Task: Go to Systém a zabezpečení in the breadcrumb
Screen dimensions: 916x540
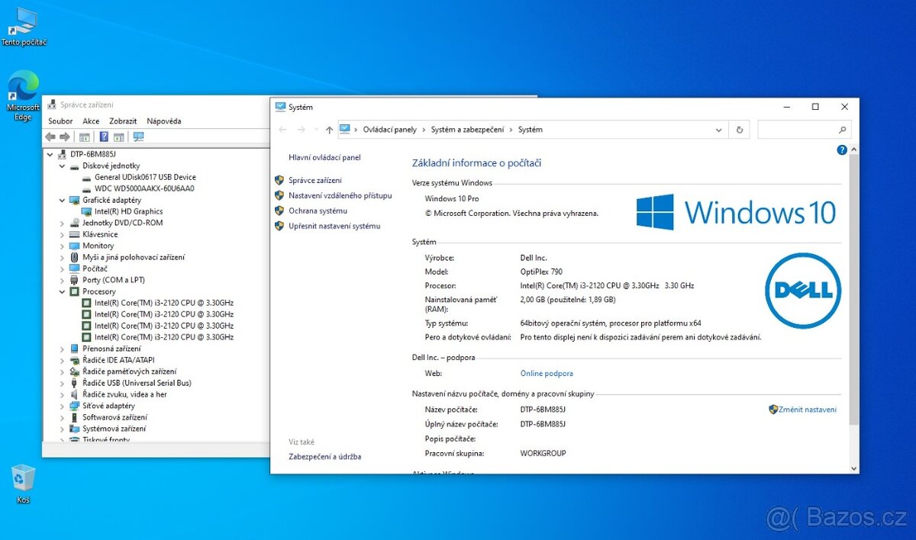Action: coord(467,130)
